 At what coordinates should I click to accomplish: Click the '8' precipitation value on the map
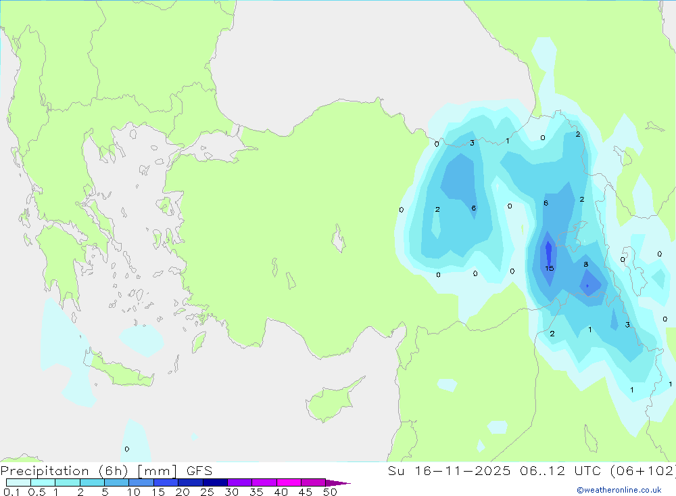(x=586, y=264)
